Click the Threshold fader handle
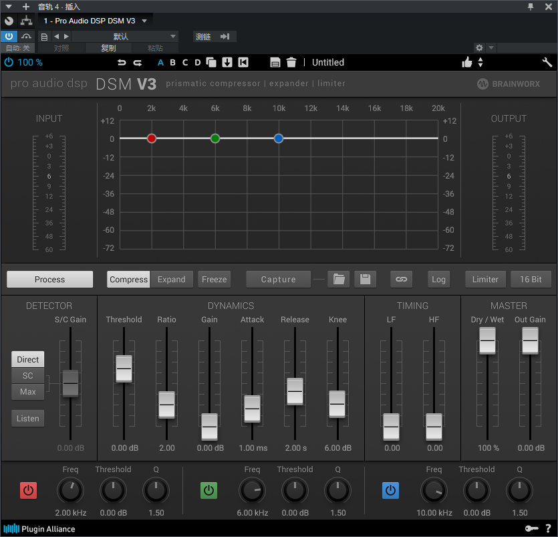The height and width of the screenshot is (537, 558). pyautogui.click(x=124, y=369)
